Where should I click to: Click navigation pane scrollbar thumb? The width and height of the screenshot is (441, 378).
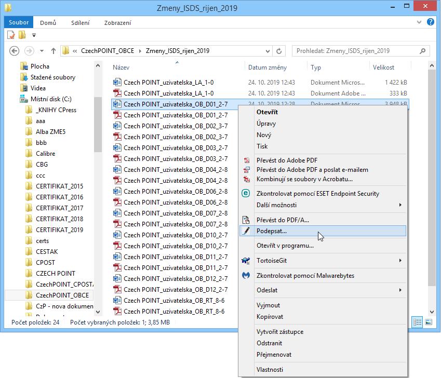click(x=98, y=125)
